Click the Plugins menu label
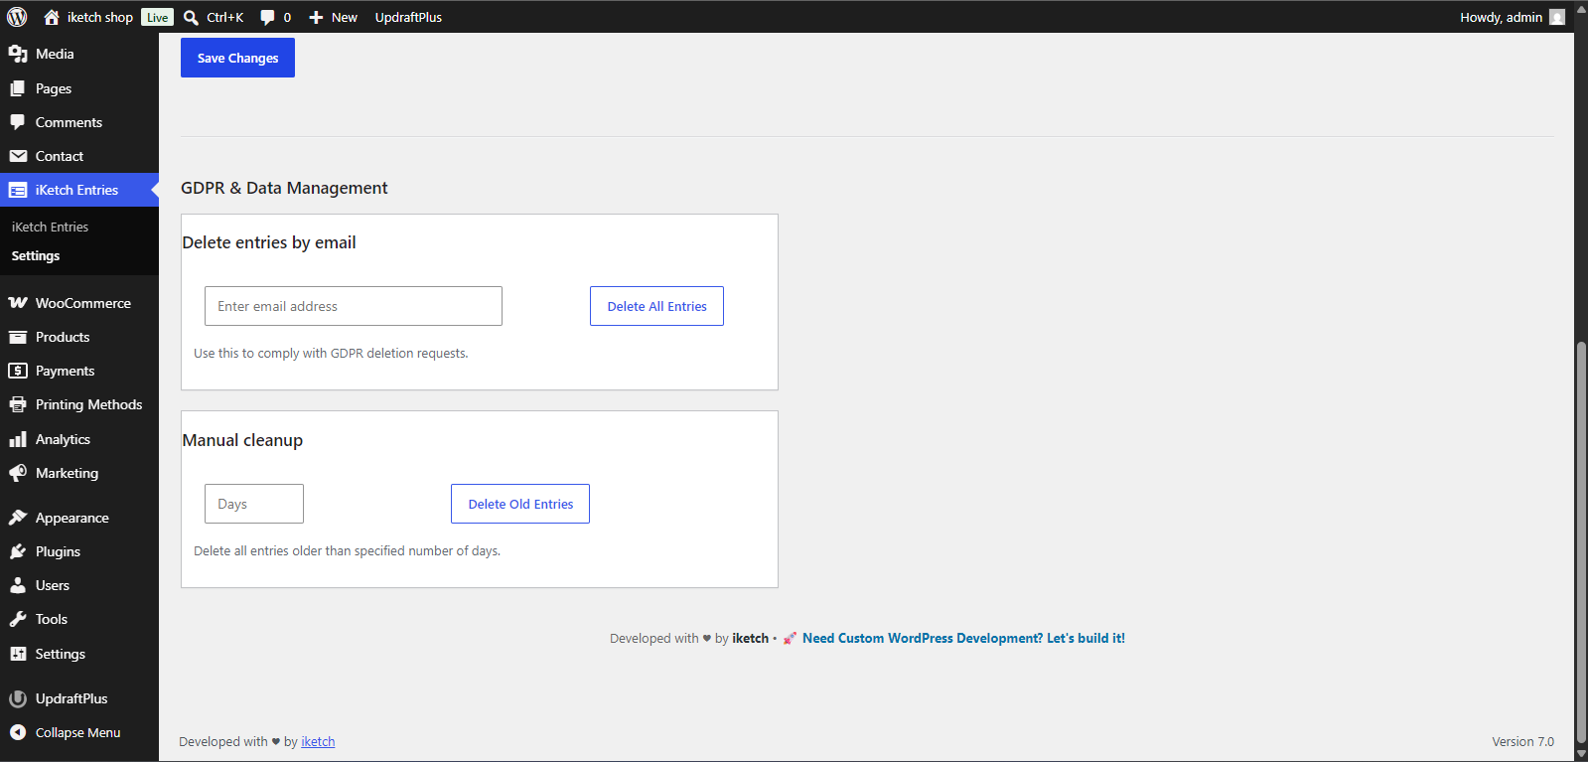 58,551
